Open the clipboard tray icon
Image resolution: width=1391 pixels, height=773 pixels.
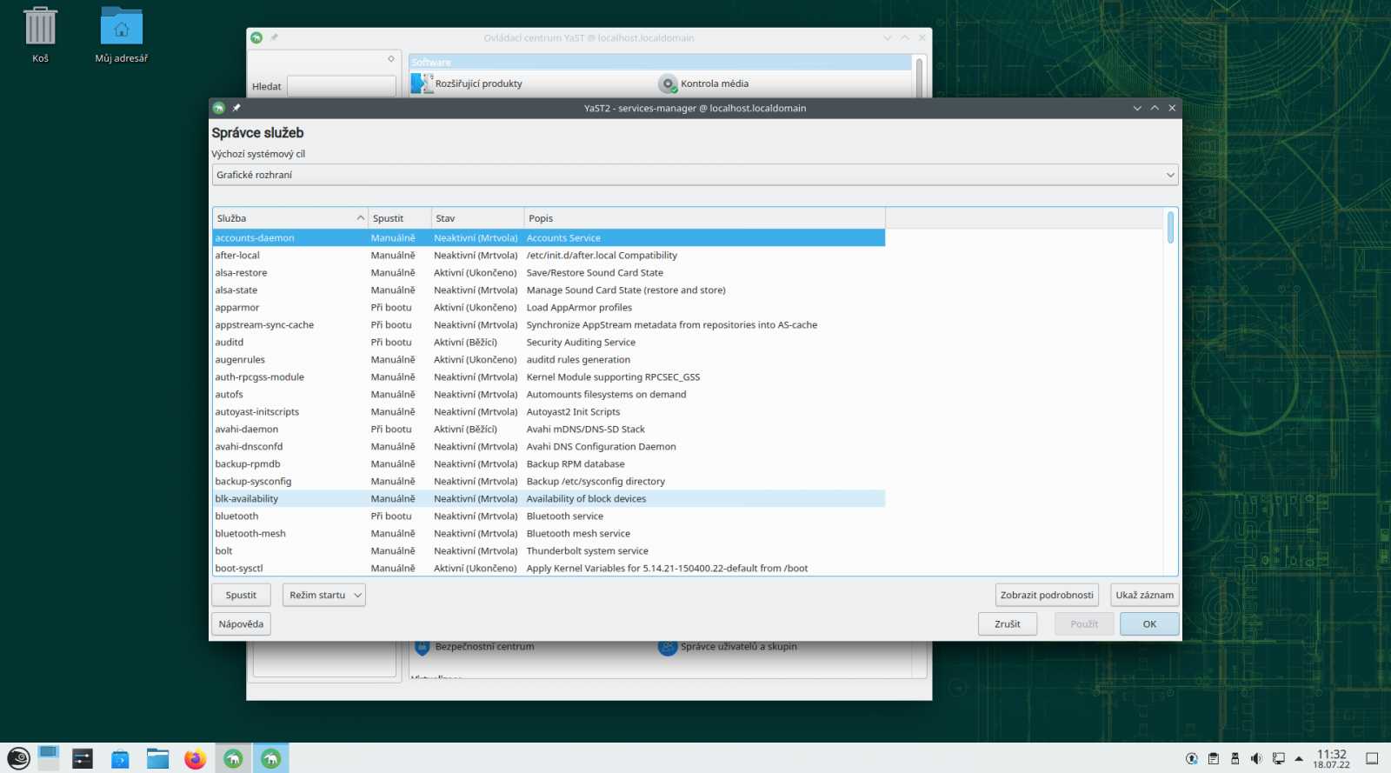coord(1214,758)
